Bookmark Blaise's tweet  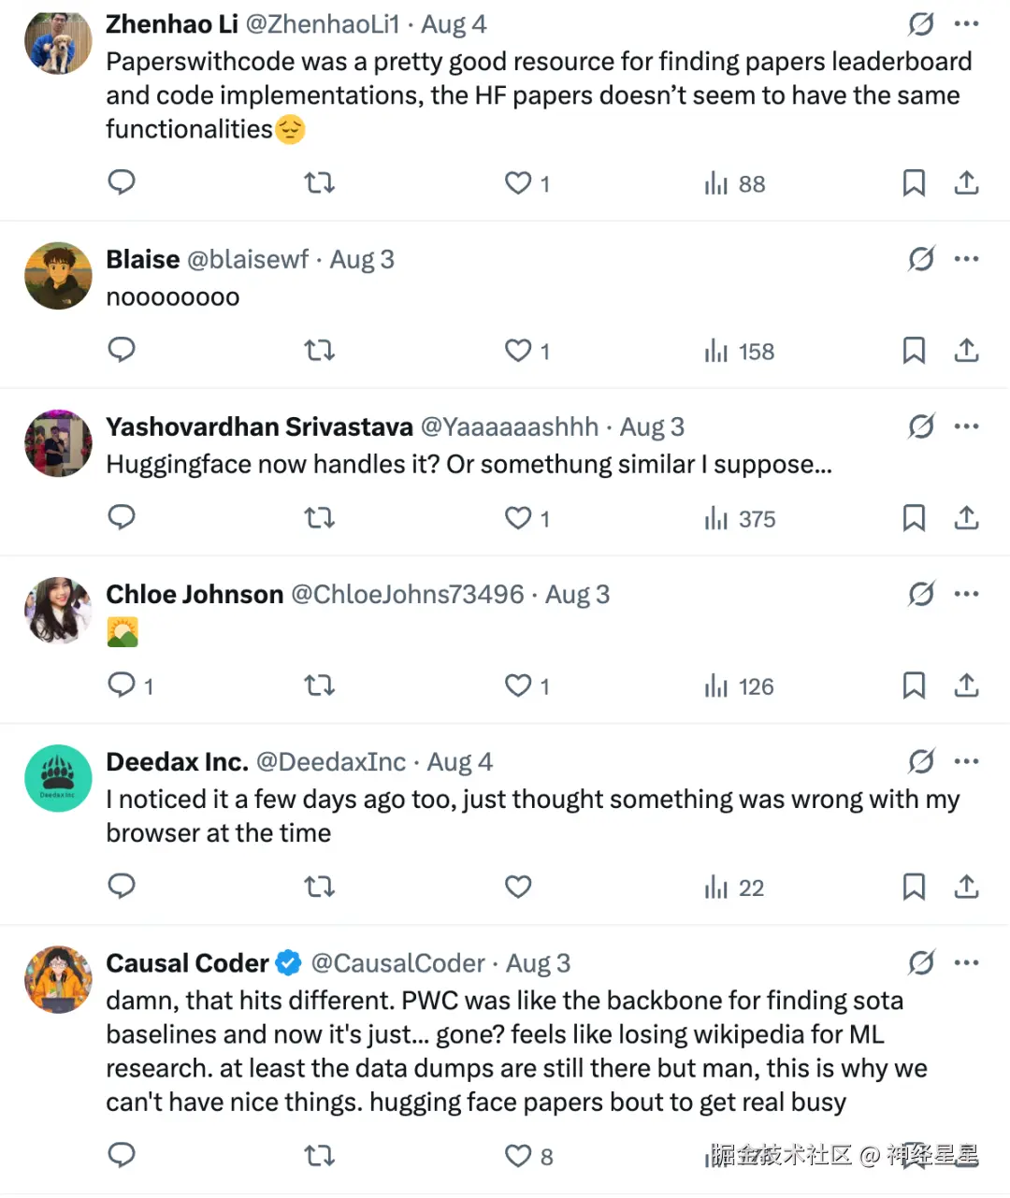[x=914, y=351]
